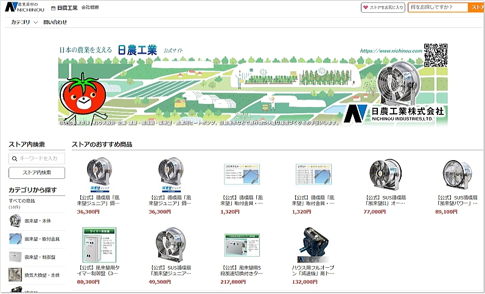
Task: Click the nichinou.com URL in banner
Action: pos(391,51)
